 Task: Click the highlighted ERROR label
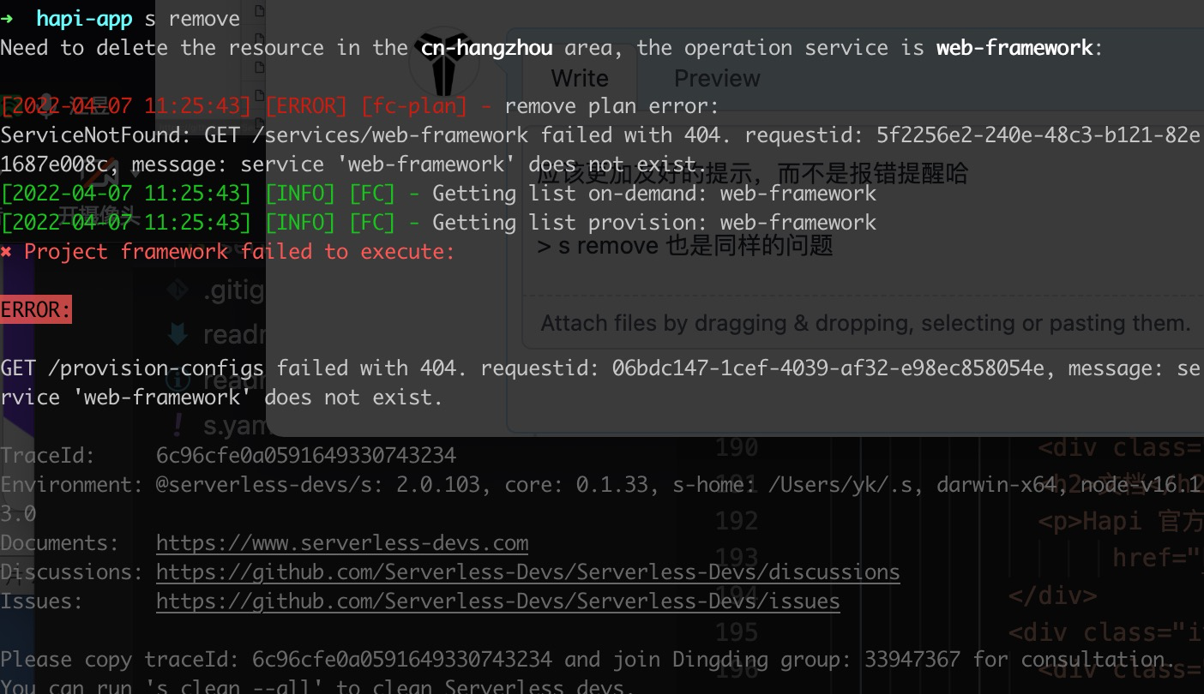click(x=34, y=308)
